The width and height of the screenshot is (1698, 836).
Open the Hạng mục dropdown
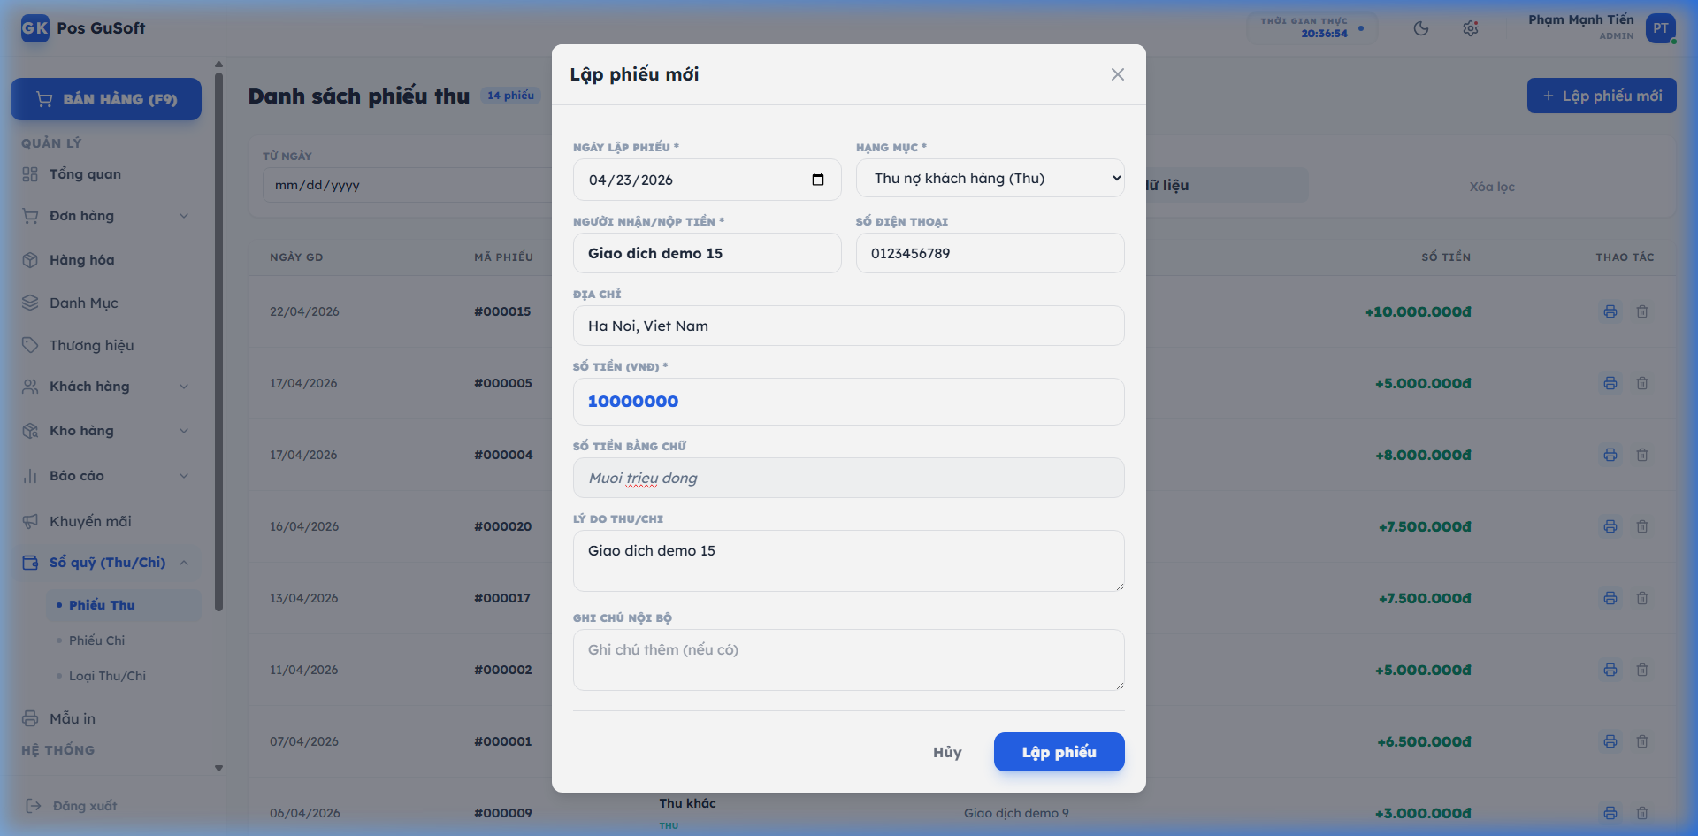[990, 178]
